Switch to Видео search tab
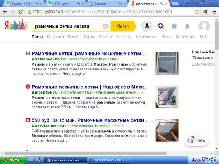The width and height of the screenshot is (219, 164). point(74,37)
